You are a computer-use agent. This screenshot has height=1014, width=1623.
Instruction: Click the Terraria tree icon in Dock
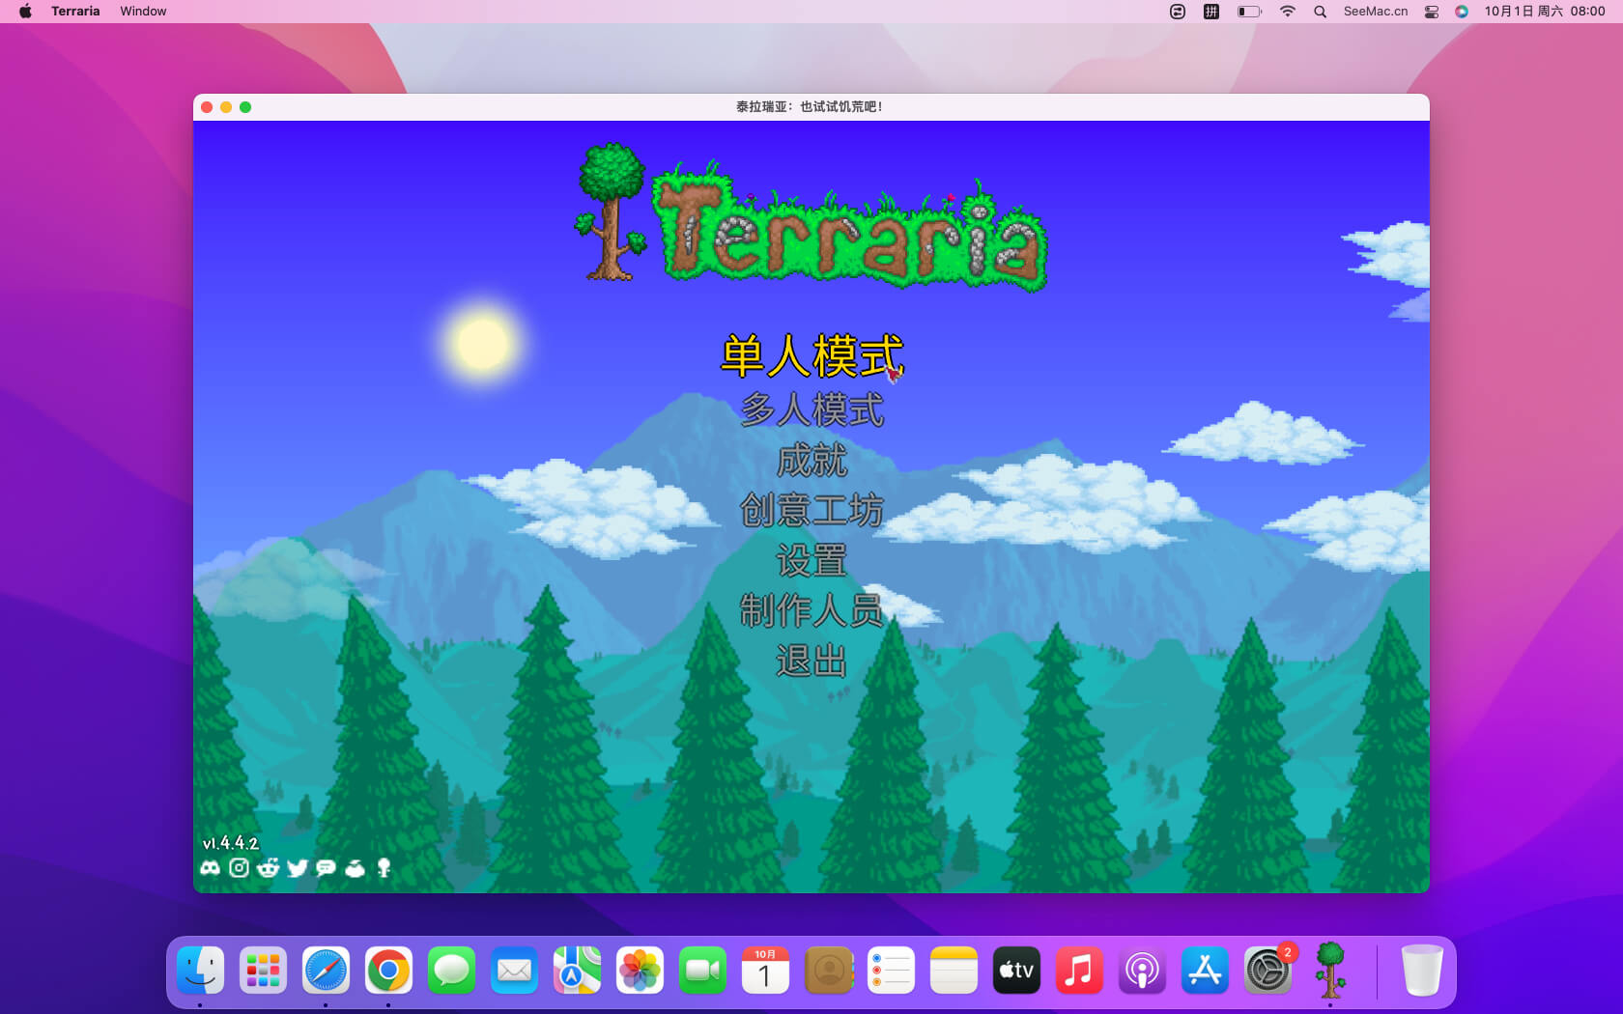[x=1330, y=970]
